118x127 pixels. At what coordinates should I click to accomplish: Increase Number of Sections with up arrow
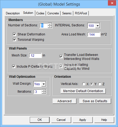50,24
